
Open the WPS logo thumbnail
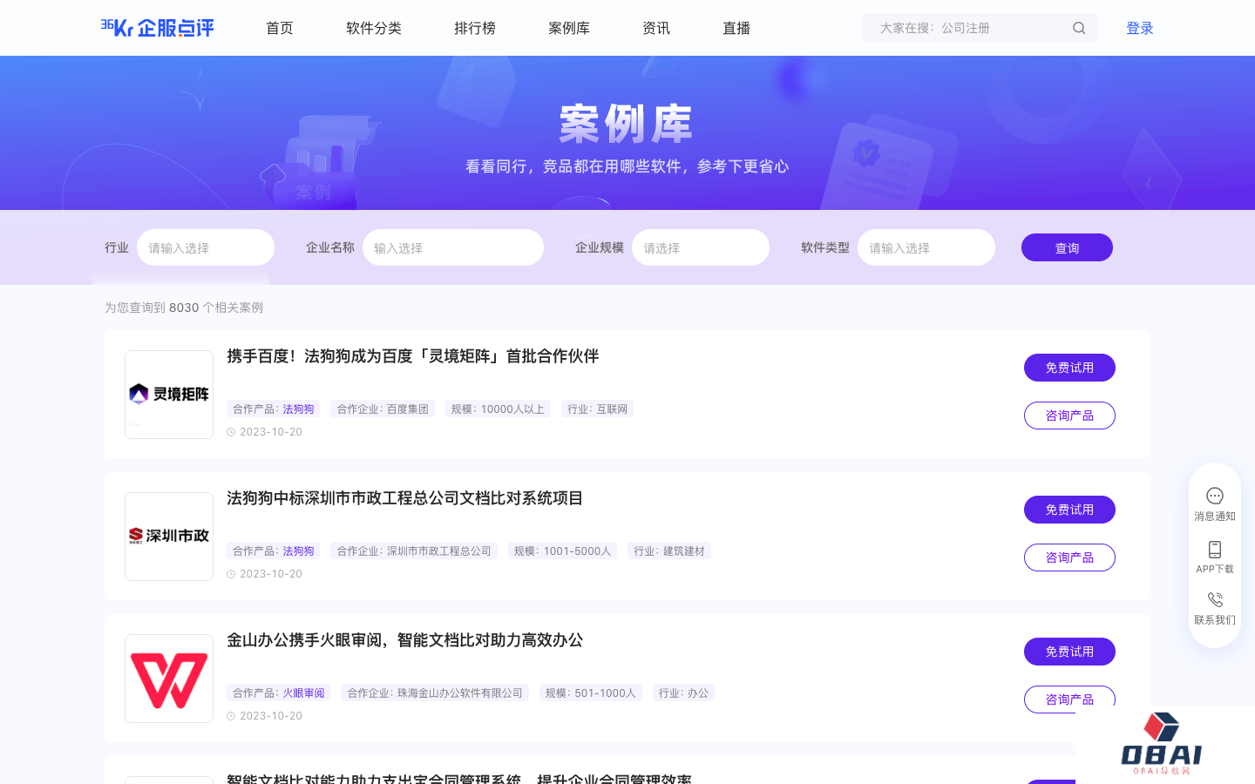coord(169,679)
